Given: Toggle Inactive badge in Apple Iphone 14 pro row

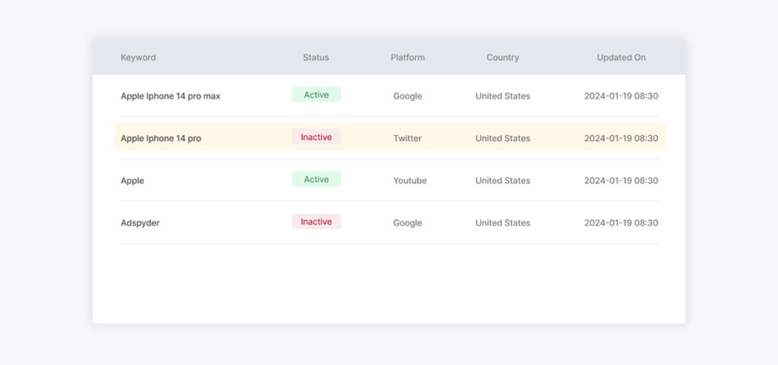Looking at the screenshot, I should (x=316, y=137).
